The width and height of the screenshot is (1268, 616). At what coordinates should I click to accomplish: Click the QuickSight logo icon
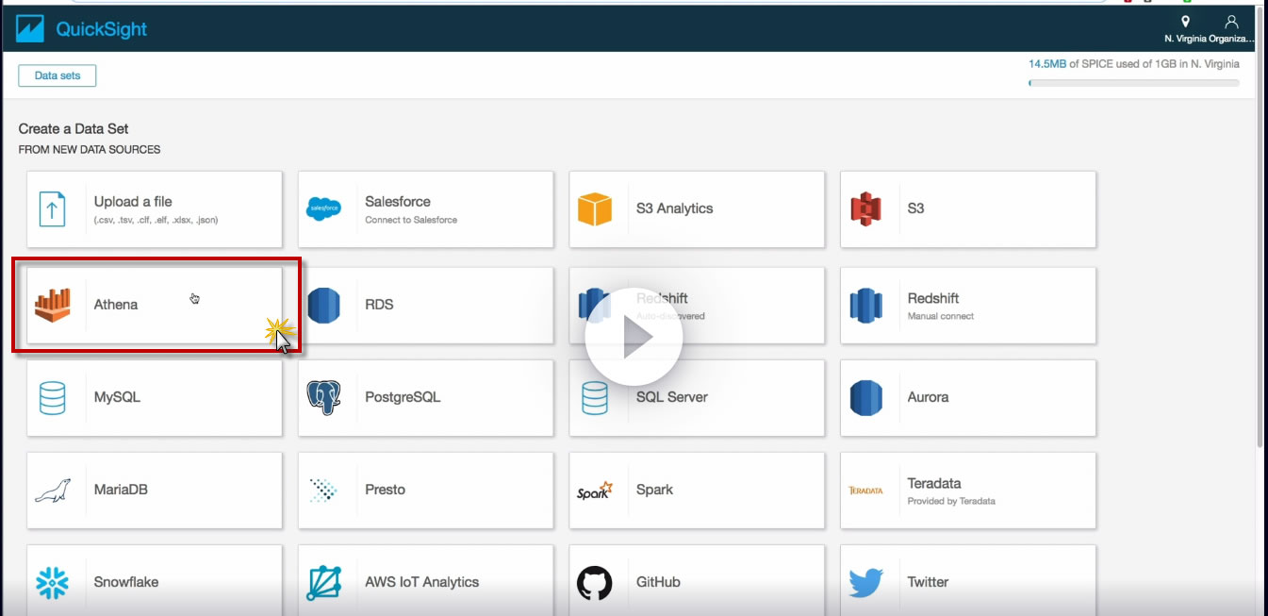pyautogui.click(x=31, y=29)
